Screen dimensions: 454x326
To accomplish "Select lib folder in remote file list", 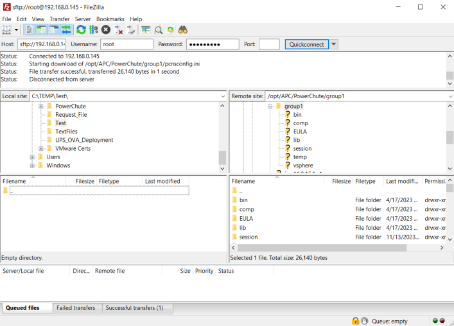I will tap(339, 228).
